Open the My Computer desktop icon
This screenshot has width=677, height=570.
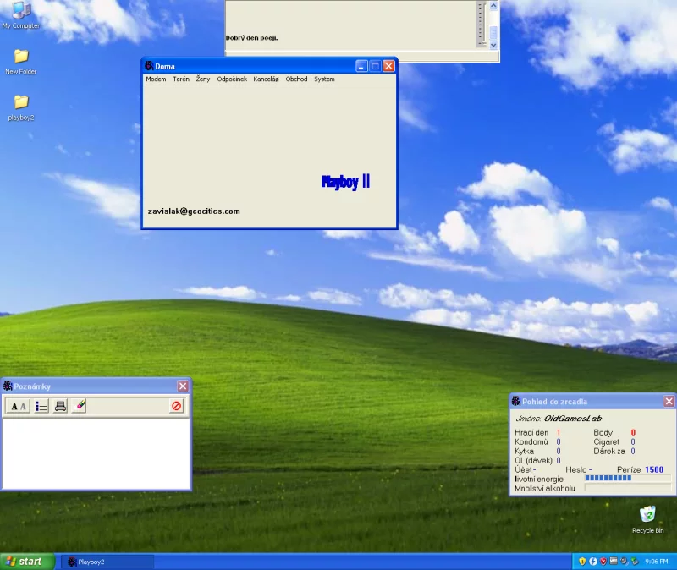pyautogui.click(x=20, y=15)
